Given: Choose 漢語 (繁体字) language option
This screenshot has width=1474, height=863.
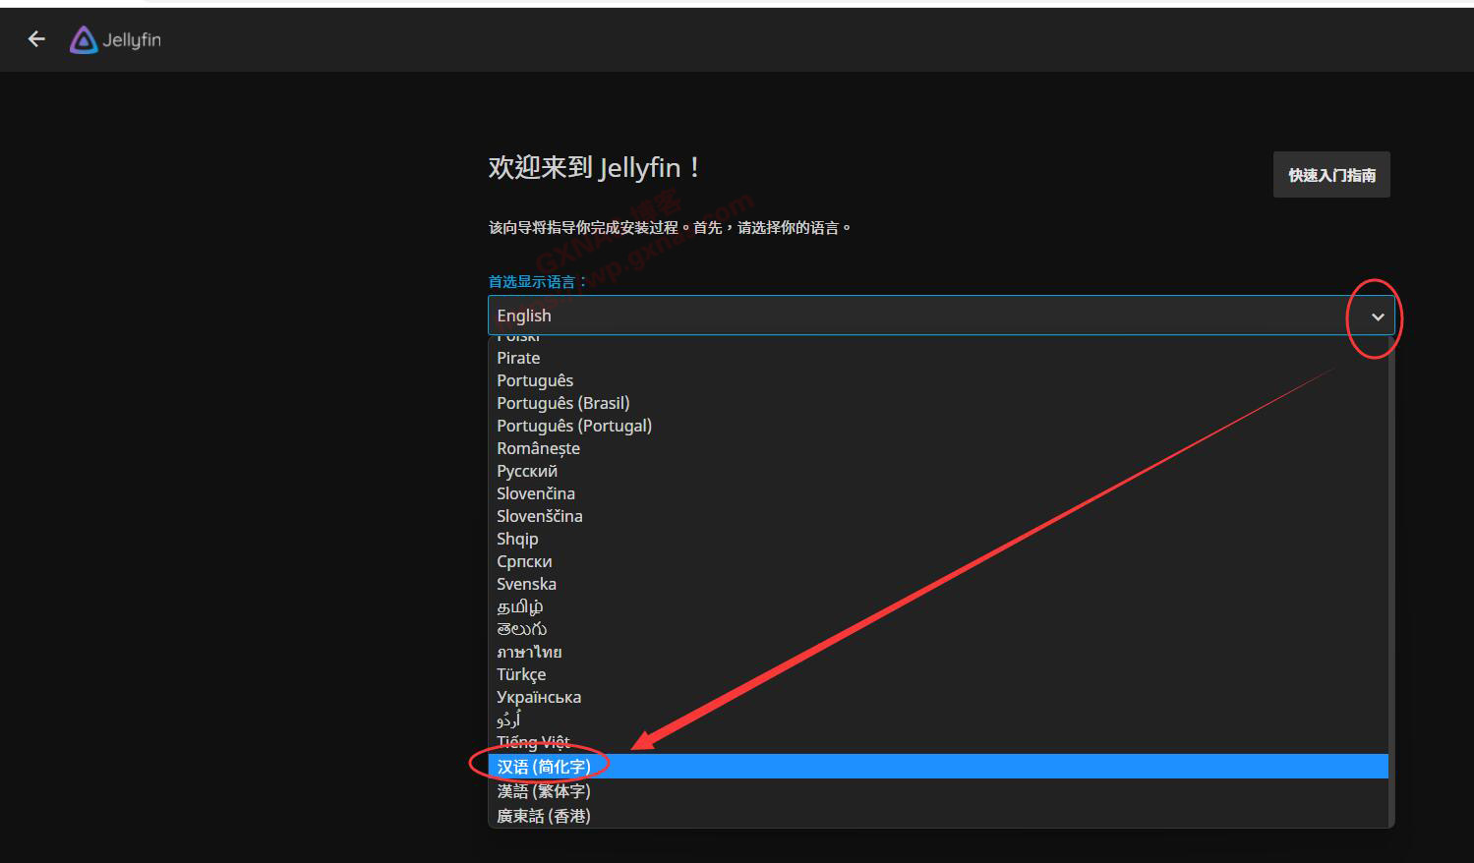Looking at the screenshot, I should pos(544,791).
